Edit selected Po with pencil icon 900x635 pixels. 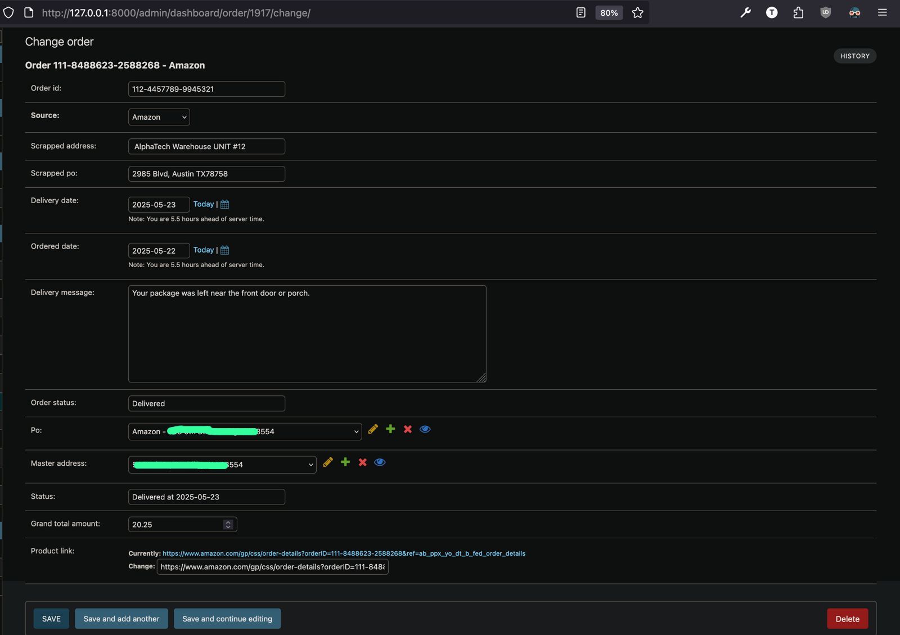[x=373, y=429]
